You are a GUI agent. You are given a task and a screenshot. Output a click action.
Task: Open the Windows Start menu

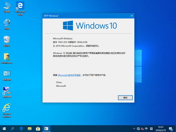[4, 129]
